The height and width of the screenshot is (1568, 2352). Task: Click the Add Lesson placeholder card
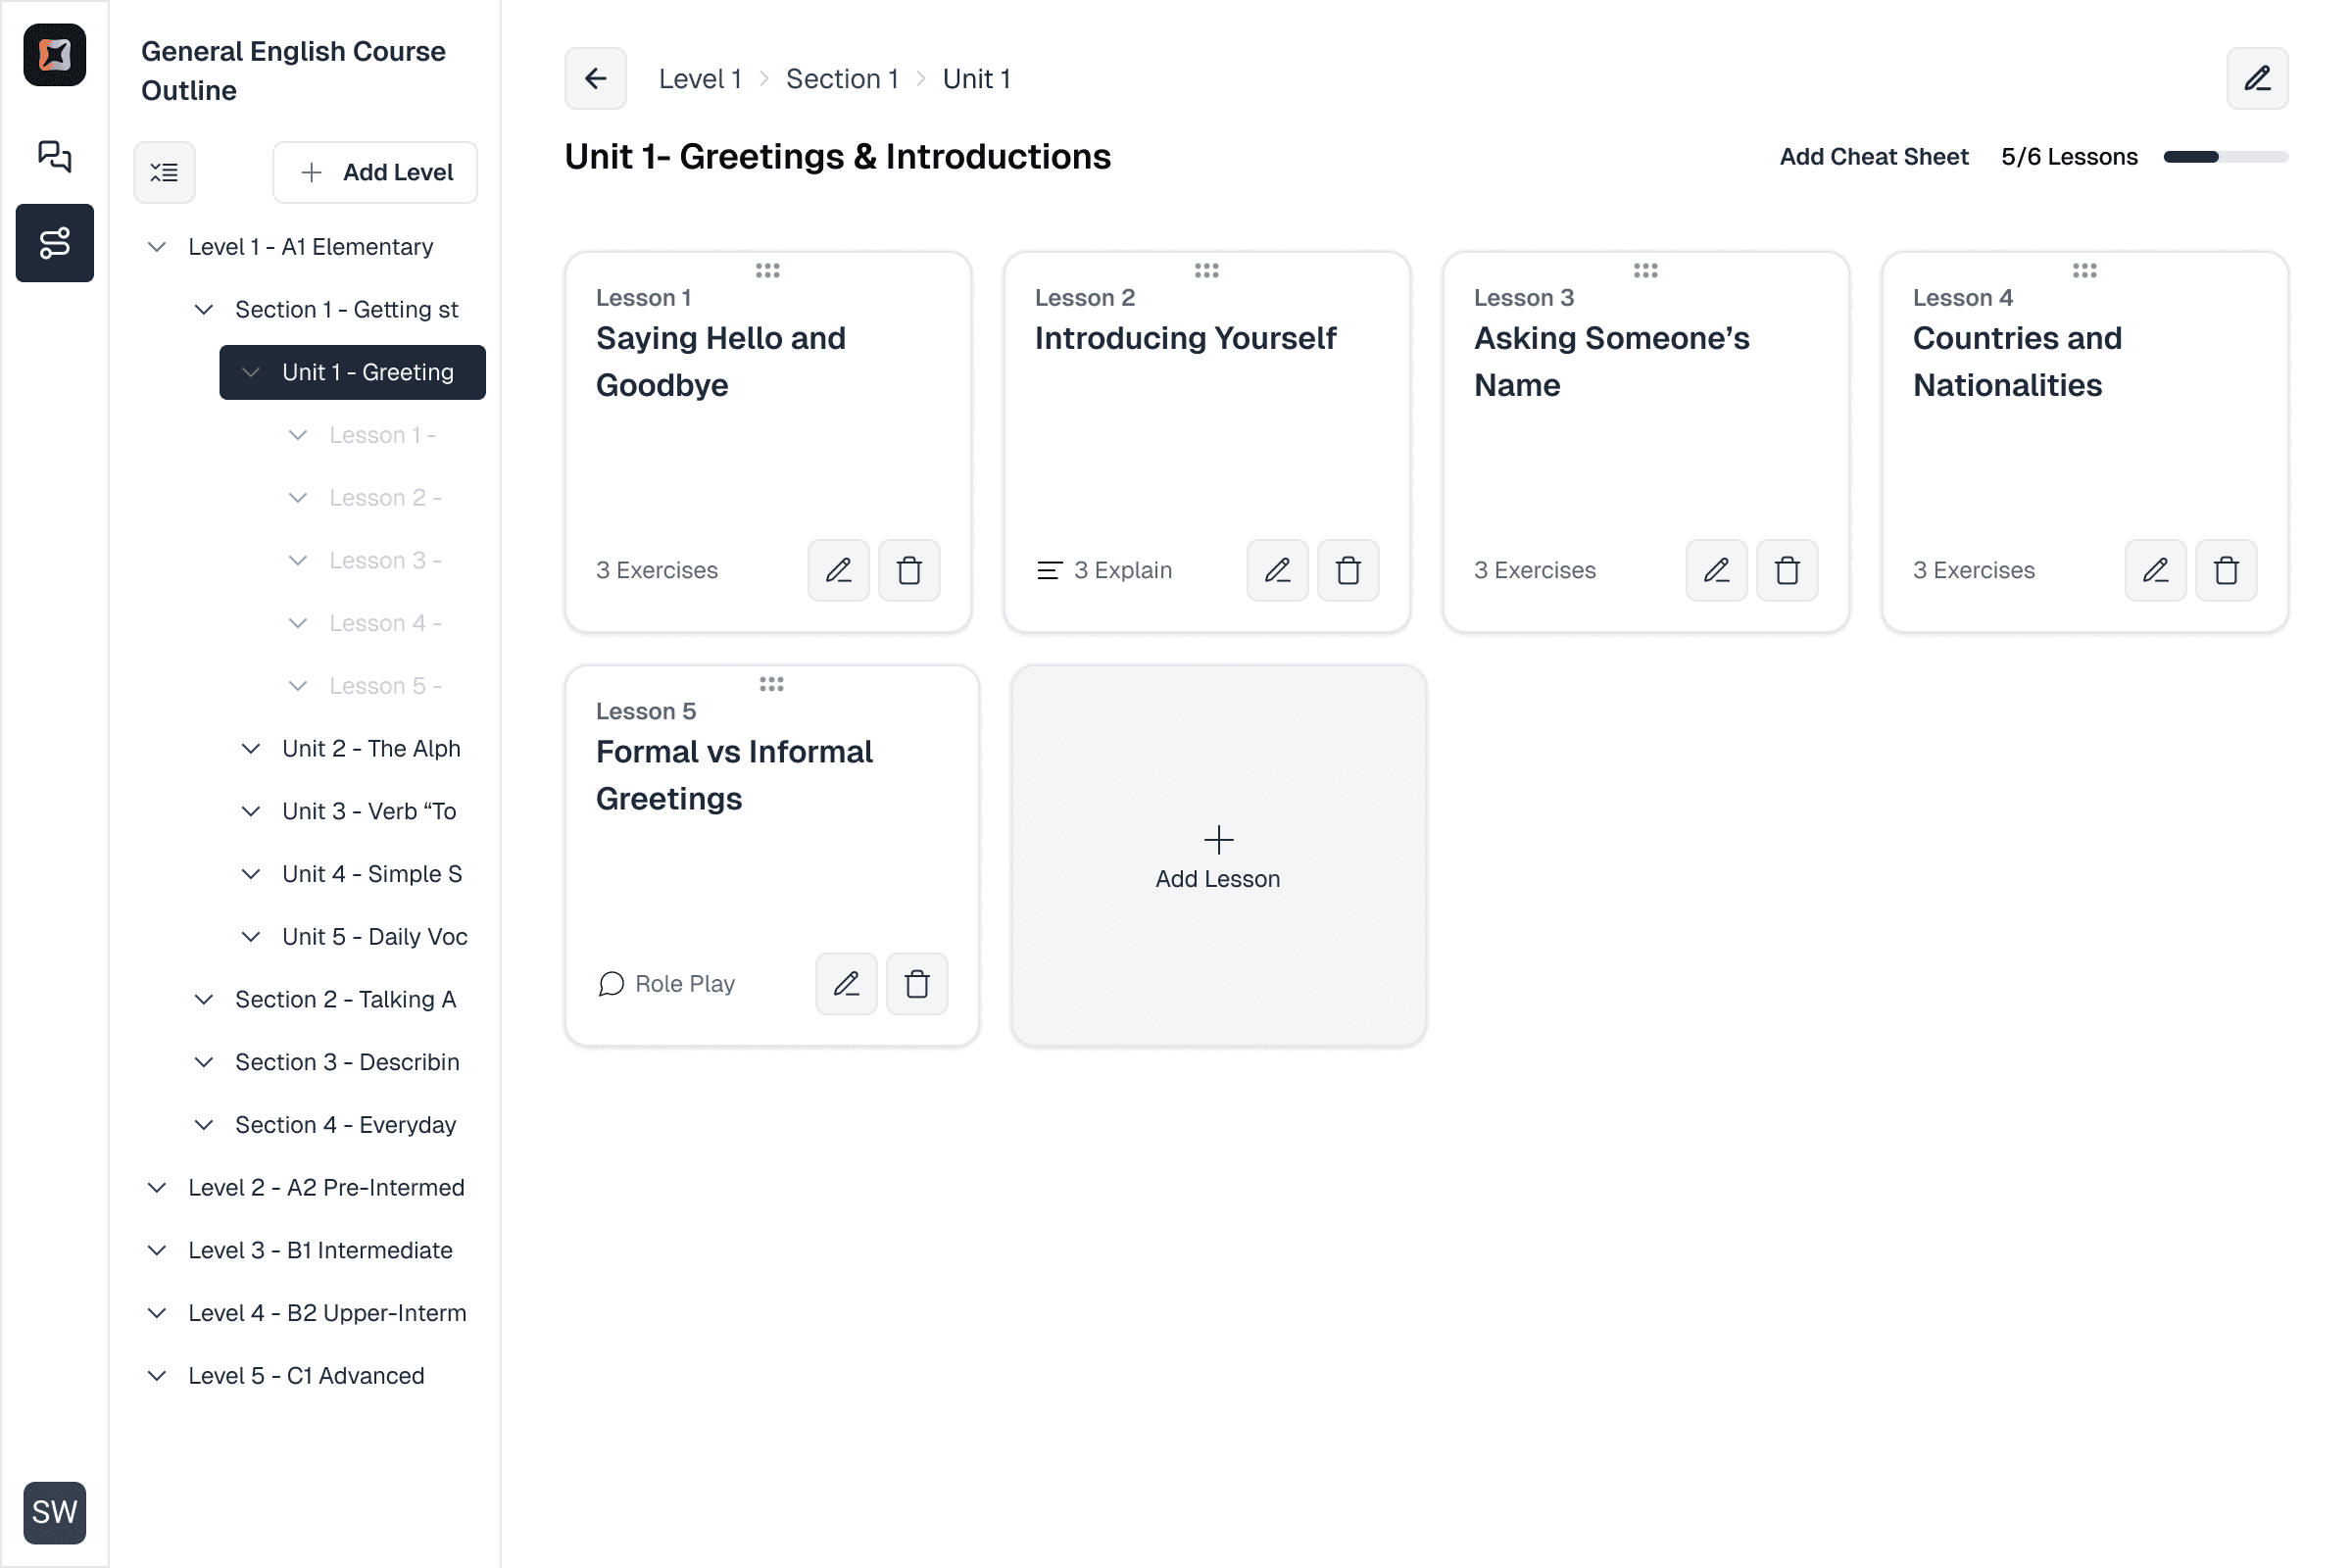(1217, 856)
